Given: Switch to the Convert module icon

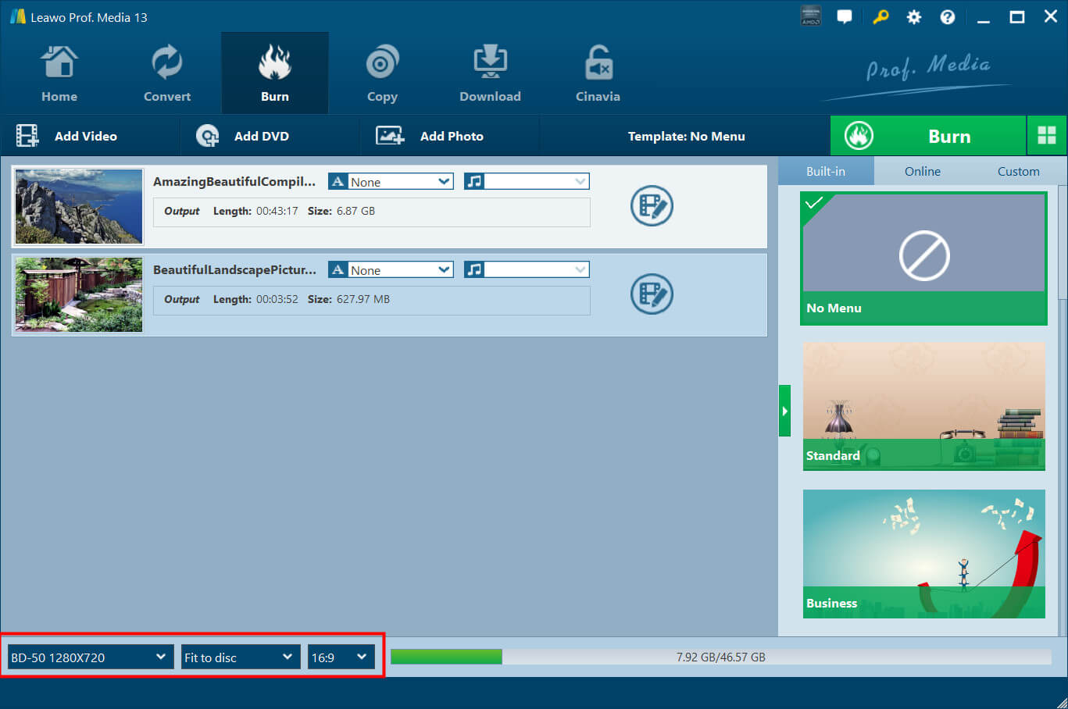Looking at the screenshot, I should [x=166, y=72].
